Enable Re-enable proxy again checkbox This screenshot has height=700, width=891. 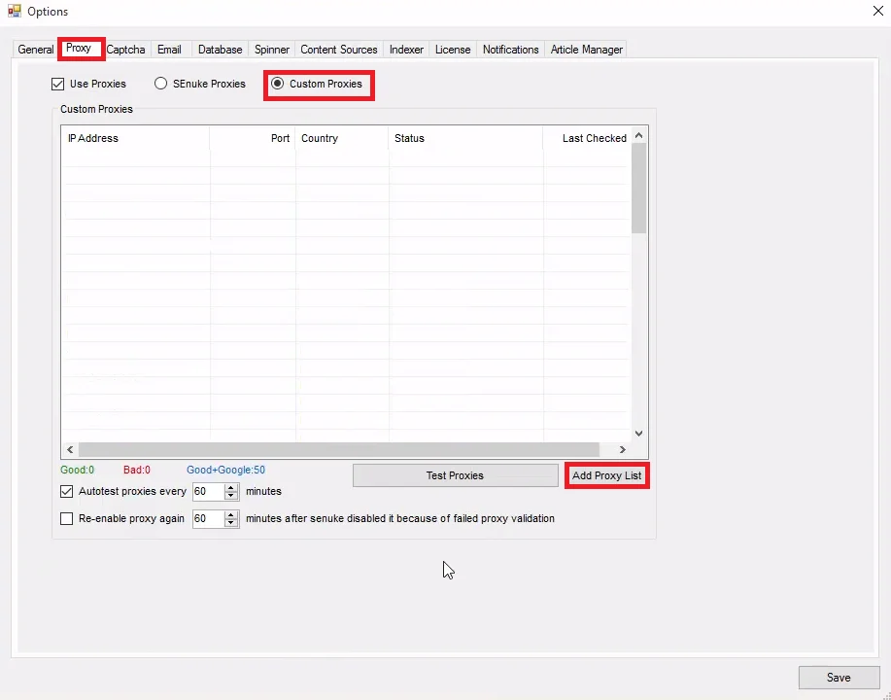coord(67,519)
